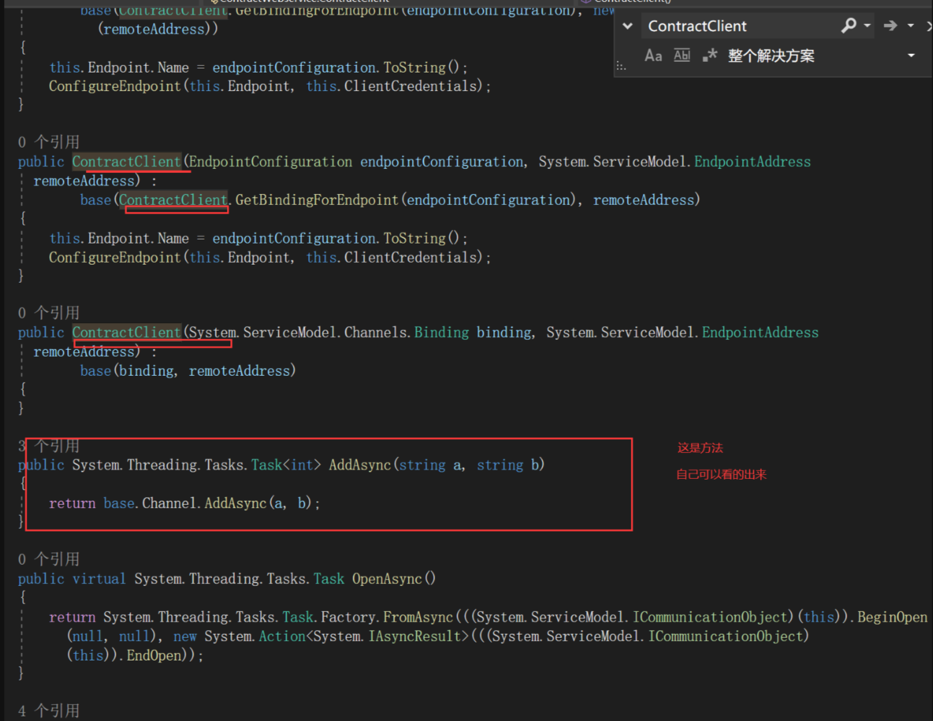Viewport: 933px width, 721px height.
Task: Enable the match case Aa option
Action: click(652, 55)
